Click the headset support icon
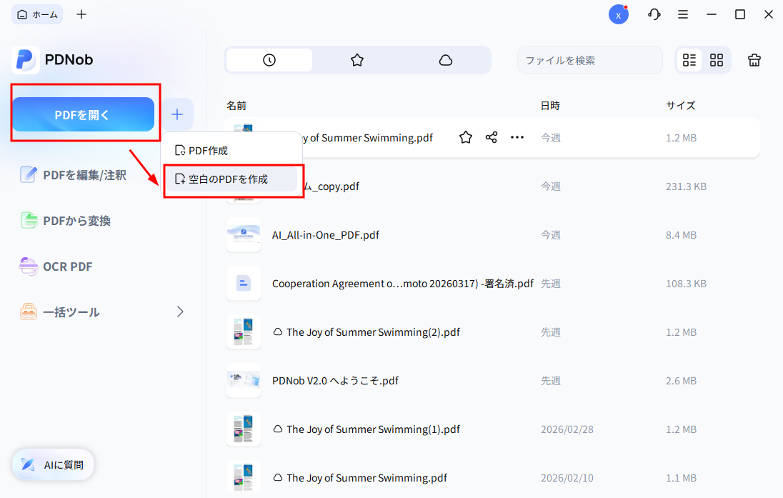Image resolution: width=783 pixels, height=498 pixels. tap(654, 14)
